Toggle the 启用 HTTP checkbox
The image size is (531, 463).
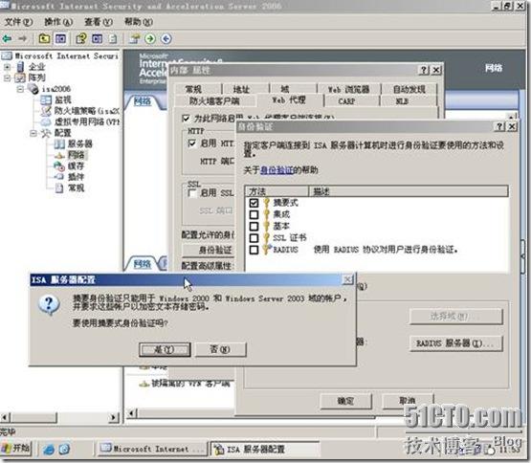192,143
